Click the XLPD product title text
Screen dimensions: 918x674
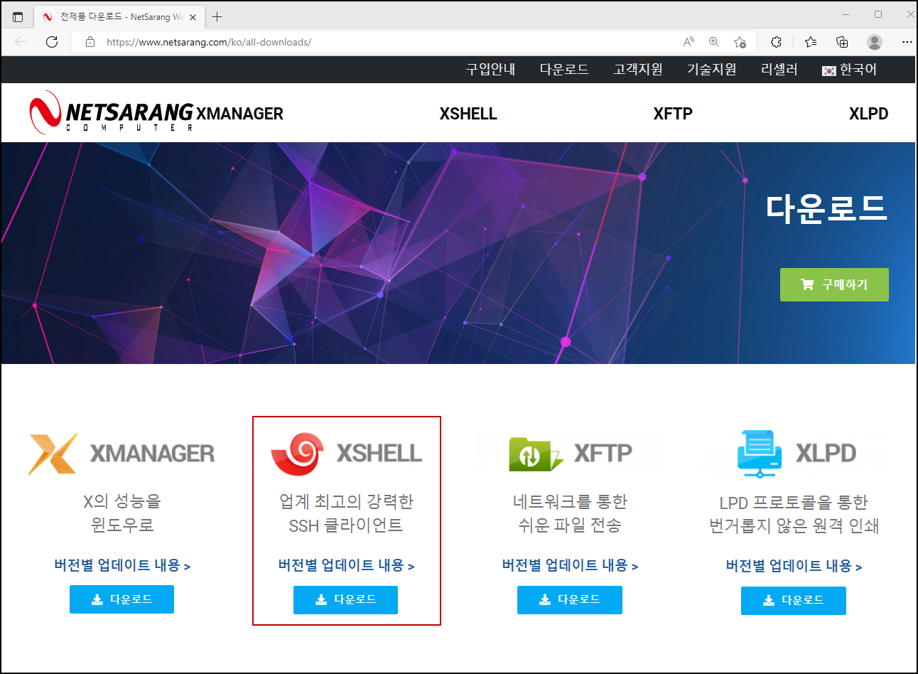tap(826, 453)
